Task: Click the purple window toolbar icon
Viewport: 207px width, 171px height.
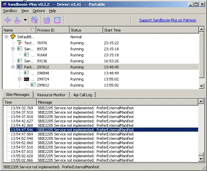Action: click(57, 20)
